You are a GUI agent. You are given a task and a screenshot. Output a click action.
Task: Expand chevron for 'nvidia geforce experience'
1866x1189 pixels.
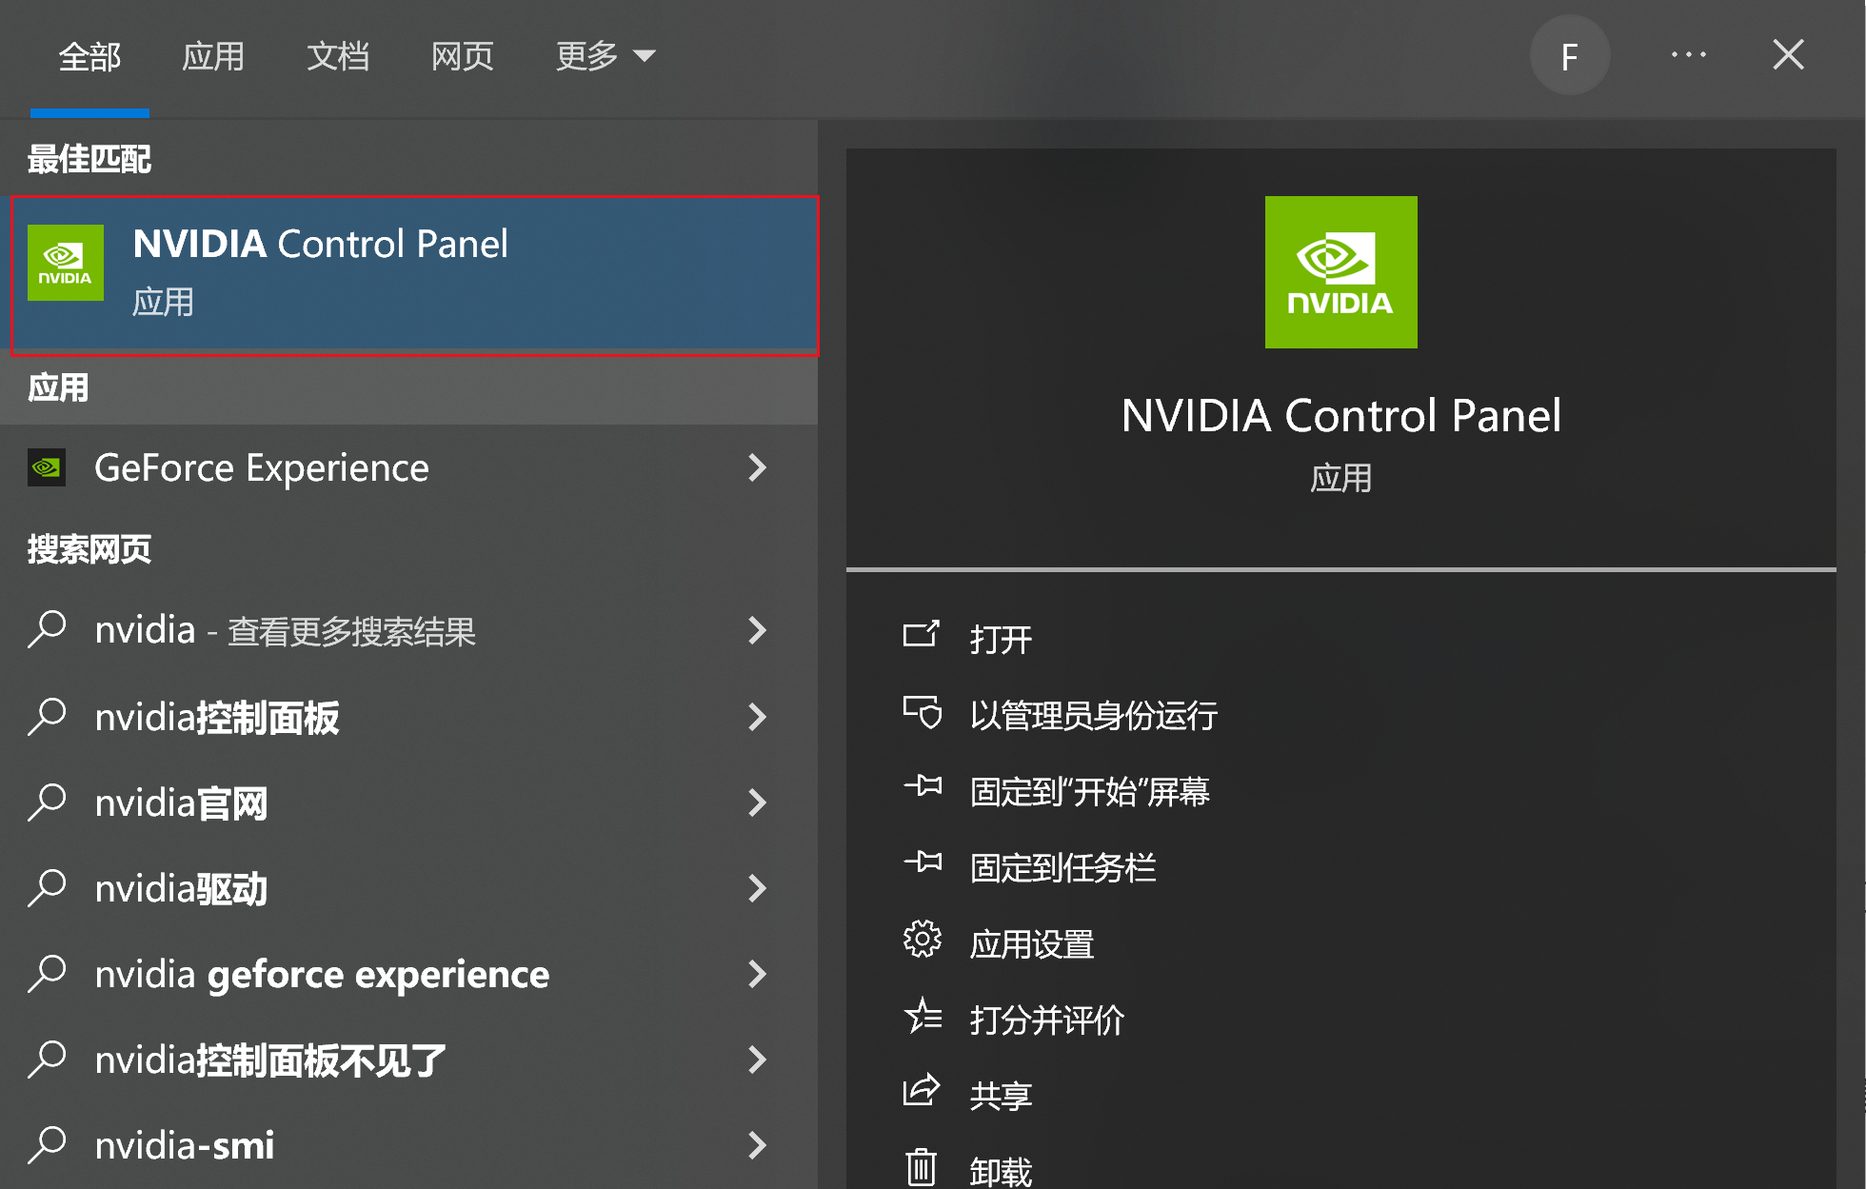tap(757, 974)
